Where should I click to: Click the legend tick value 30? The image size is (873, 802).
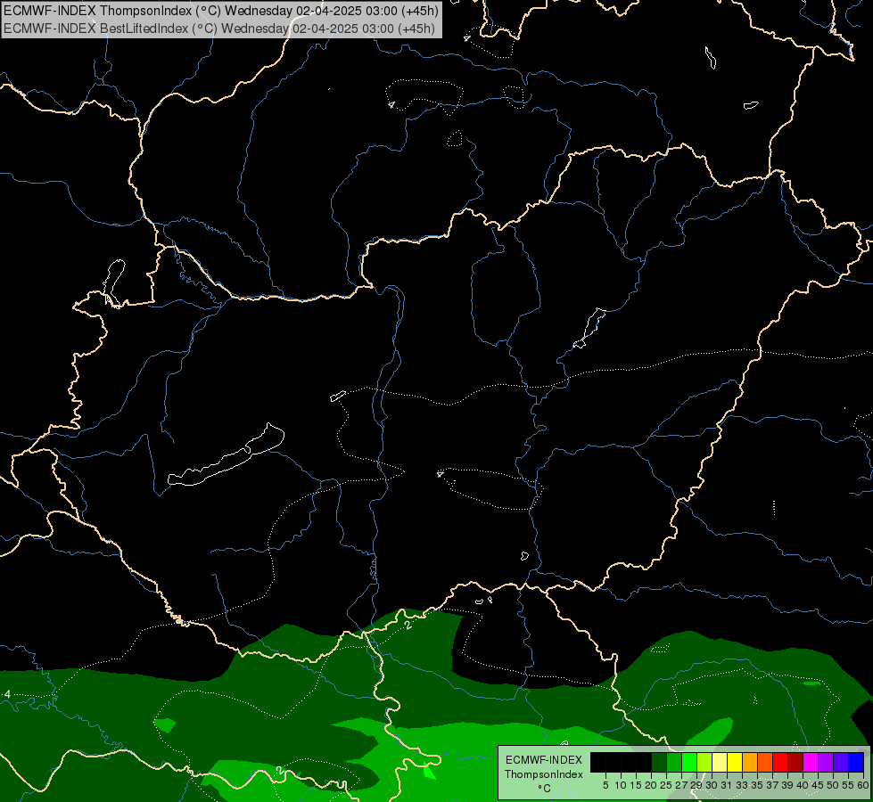(712, 785)
